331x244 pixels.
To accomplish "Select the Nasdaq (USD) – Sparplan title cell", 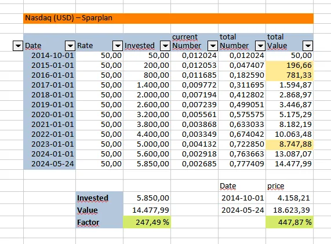I will pos(169,19).
